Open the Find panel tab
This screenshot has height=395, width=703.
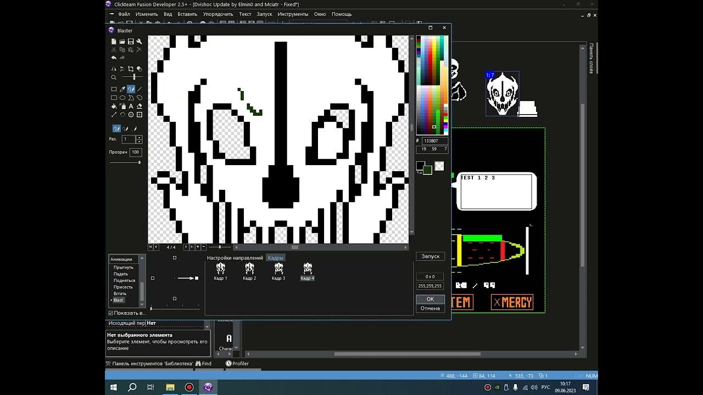tap(203, 363)
